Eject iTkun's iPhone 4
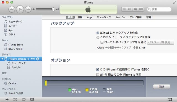 coord(38,59)
